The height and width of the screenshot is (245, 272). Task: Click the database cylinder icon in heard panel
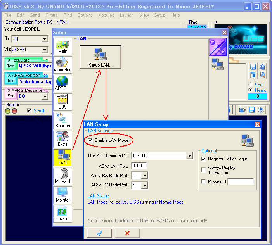tap(253, 75)
